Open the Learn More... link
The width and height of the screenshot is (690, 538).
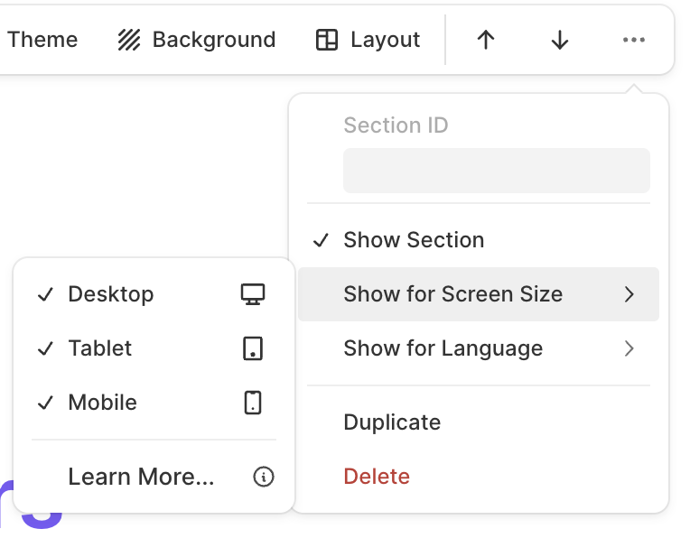click(141, 478)
